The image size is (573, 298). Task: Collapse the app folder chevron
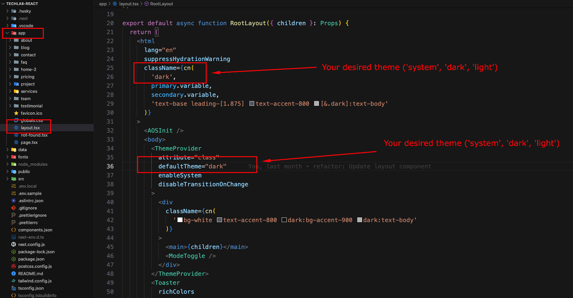[7, 33]
